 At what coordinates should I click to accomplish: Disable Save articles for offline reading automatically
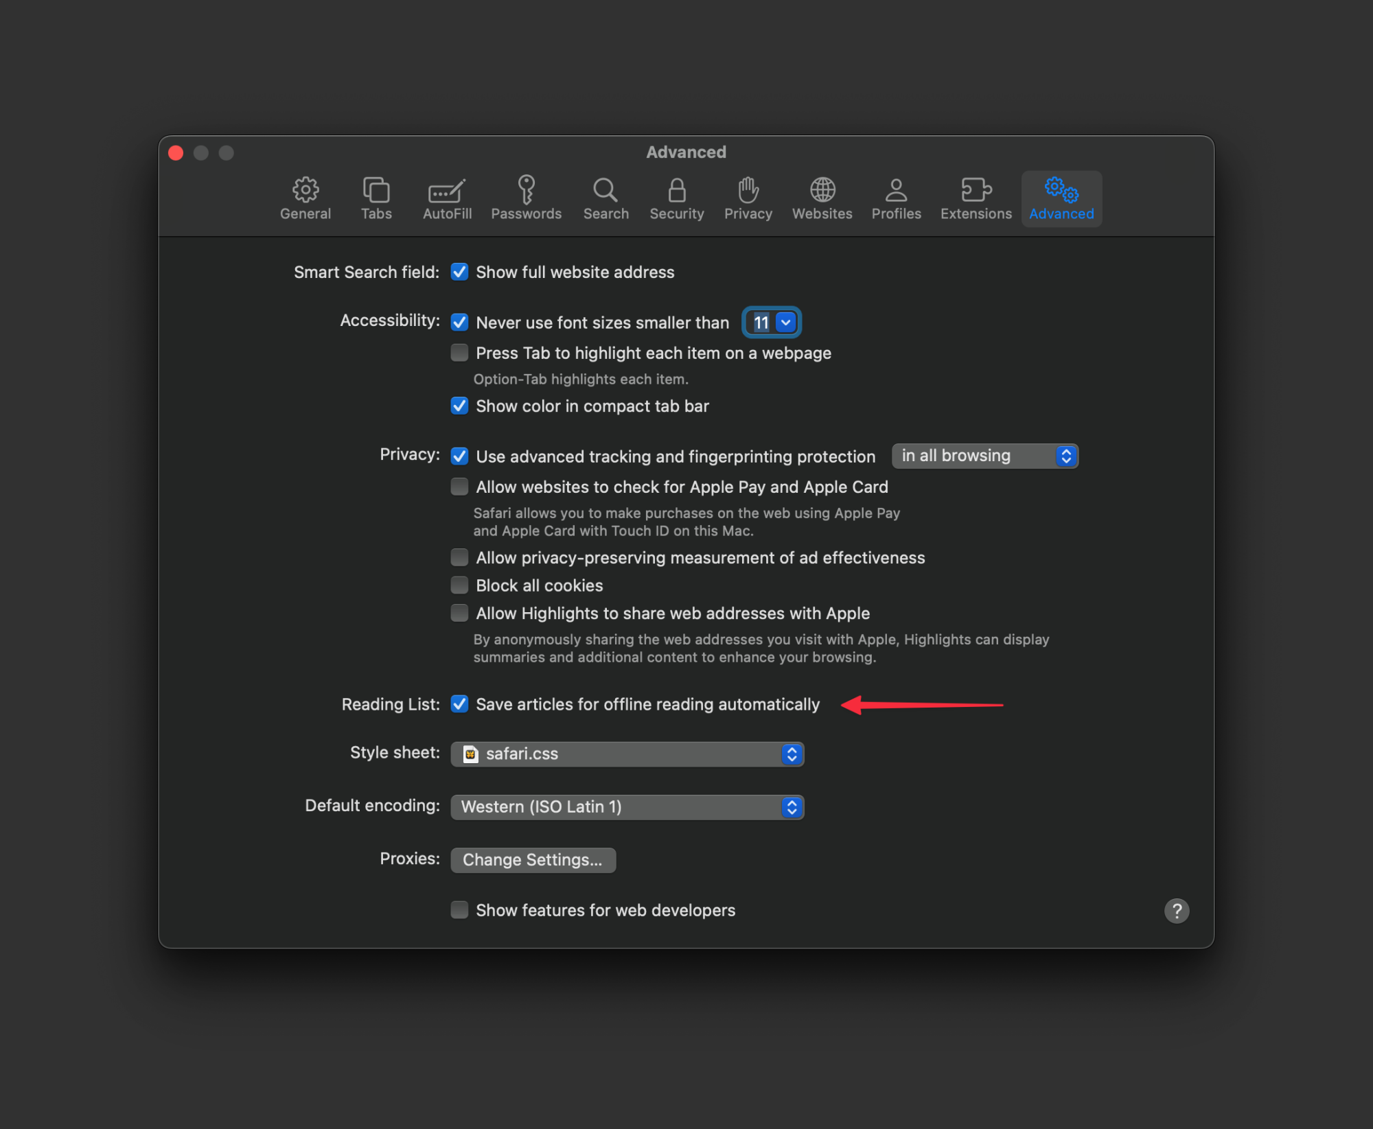tap(459, 703)
